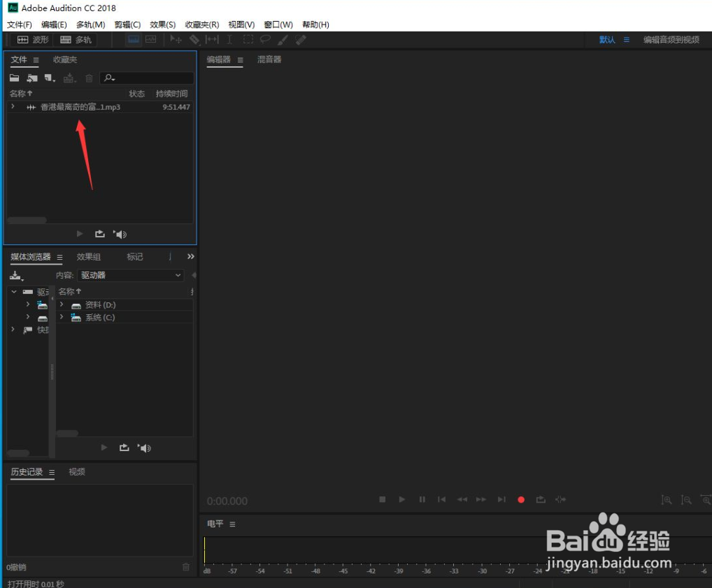This screenshot has width=712, height=588.
Task: Toggle the spectral pitch display icon
Action: pyautogui.click(x=151, y=39)
